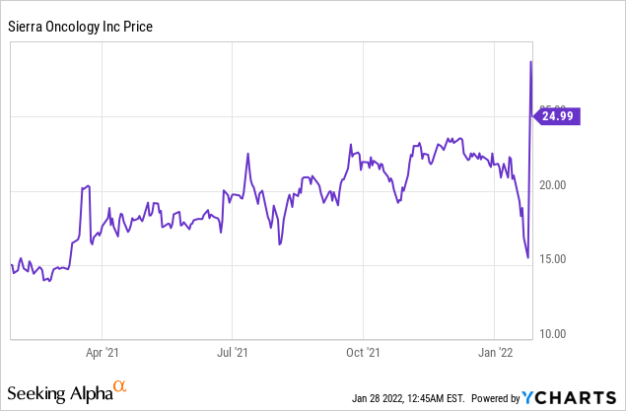Click the 10.00 y-axis label
The width and height of the screenshot is (626, 411).
pyautogui.click(x=553, y=333)
